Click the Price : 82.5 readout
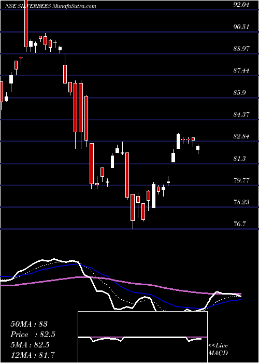Screen dimensions: 259x363 coord(33,334)
